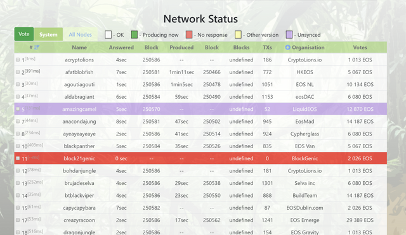Click the HKEOS organisation cell

click(304, 72)
